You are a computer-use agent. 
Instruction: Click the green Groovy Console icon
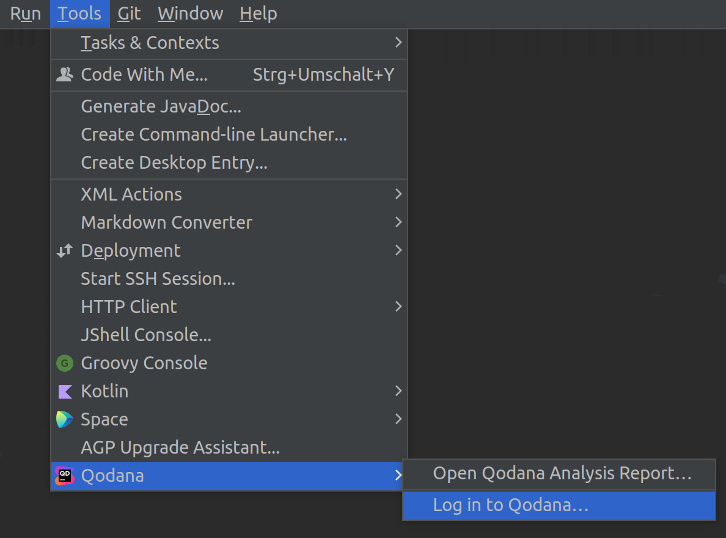pos(64,363)
